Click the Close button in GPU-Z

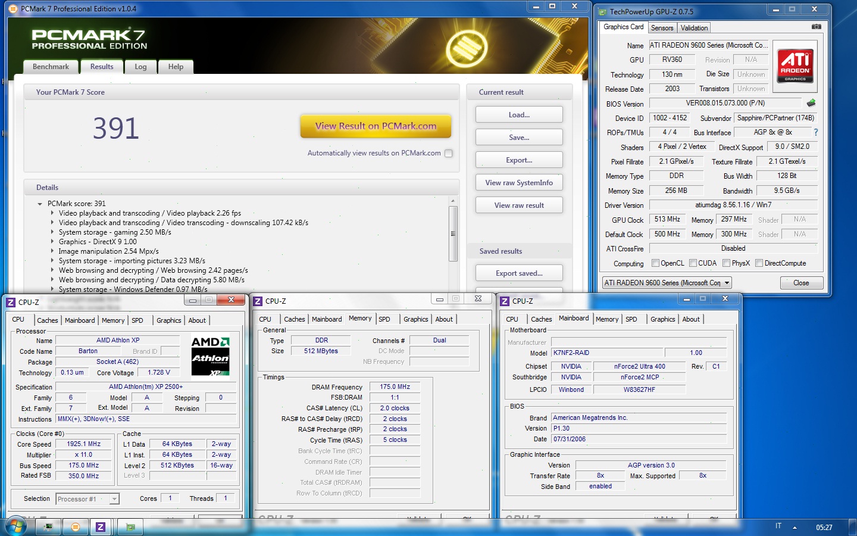click(801, 283)
